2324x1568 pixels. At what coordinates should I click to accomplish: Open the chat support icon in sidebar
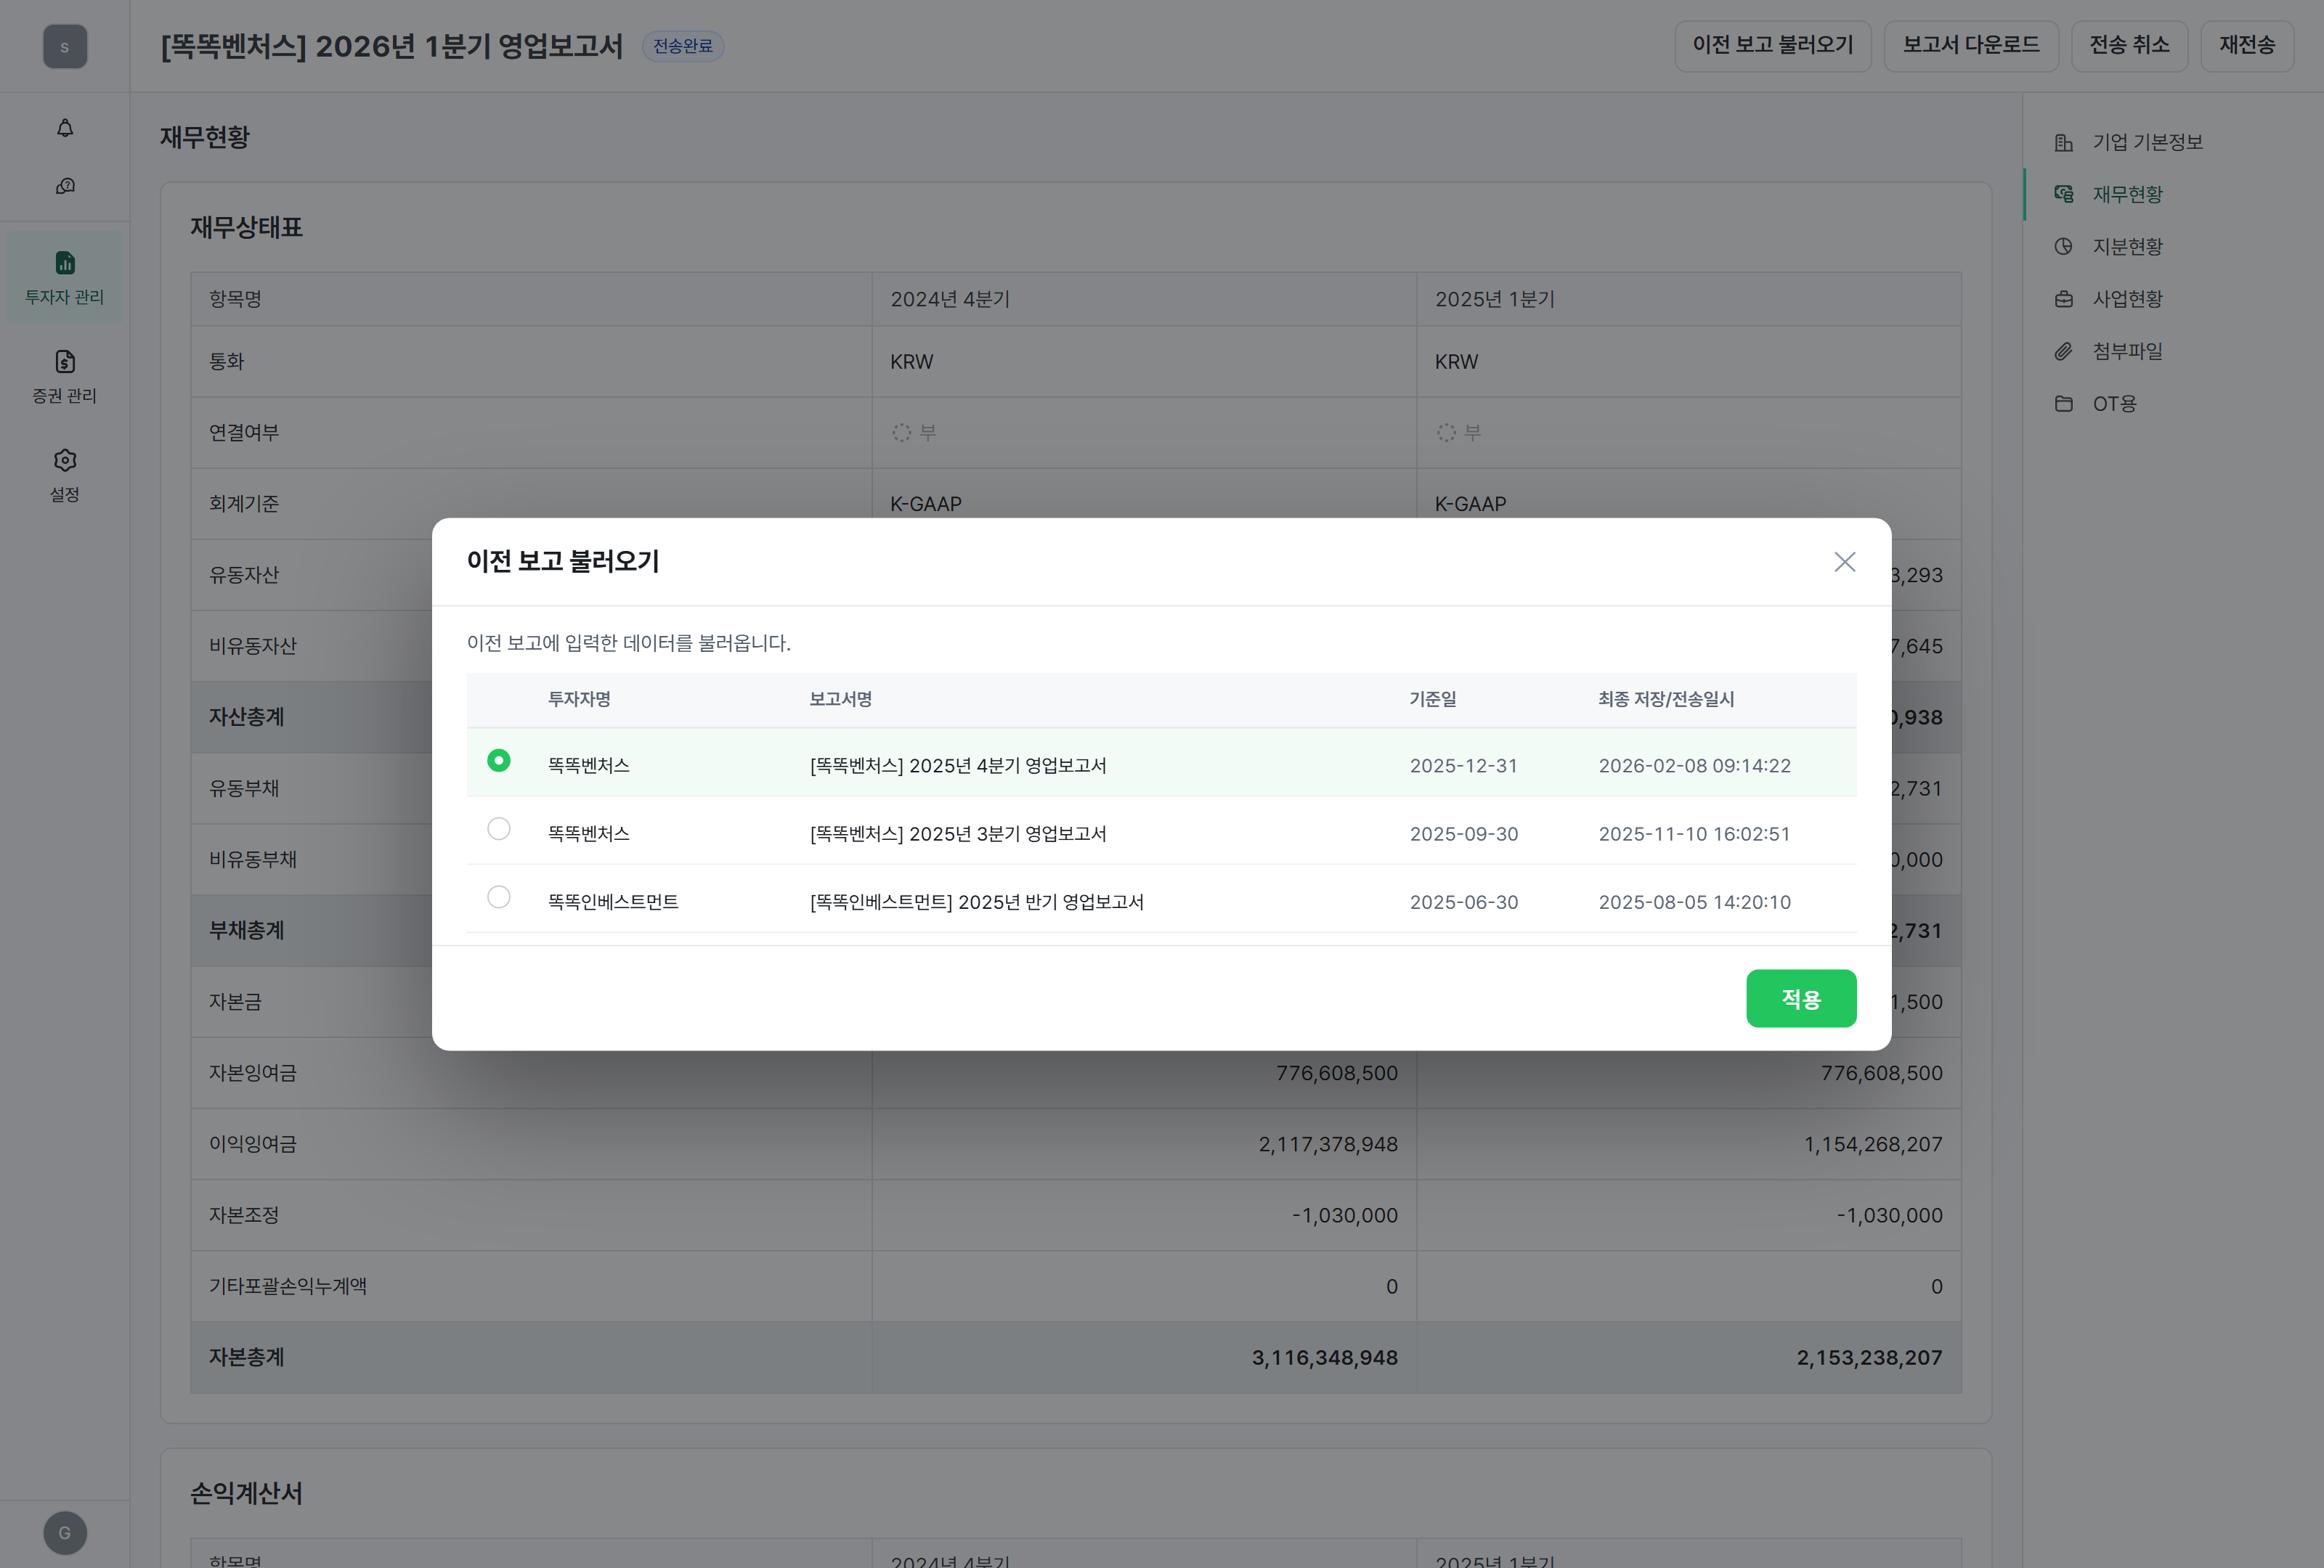65,186
